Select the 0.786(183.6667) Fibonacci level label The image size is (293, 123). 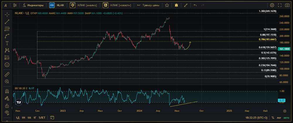268,40
